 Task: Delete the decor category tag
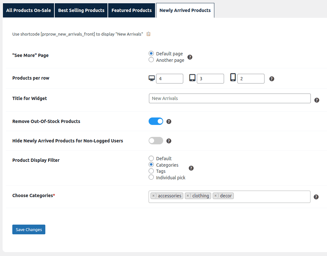216,196
